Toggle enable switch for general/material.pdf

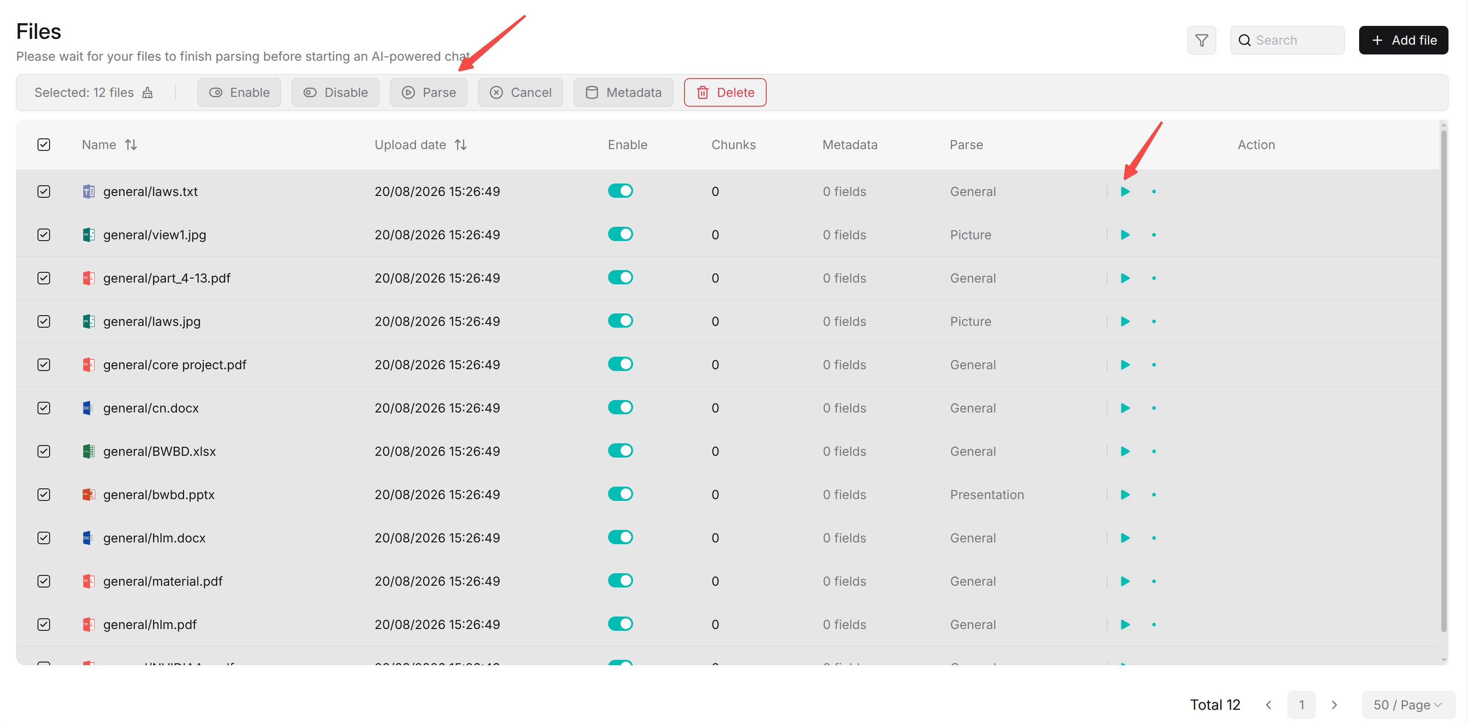620,581
